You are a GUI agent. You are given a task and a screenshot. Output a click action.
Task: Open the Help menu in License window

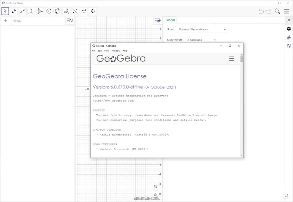[x=125, y=51]
